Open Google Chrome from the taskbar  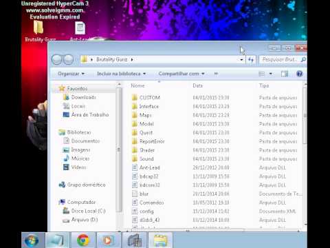[x=83, y=240]
